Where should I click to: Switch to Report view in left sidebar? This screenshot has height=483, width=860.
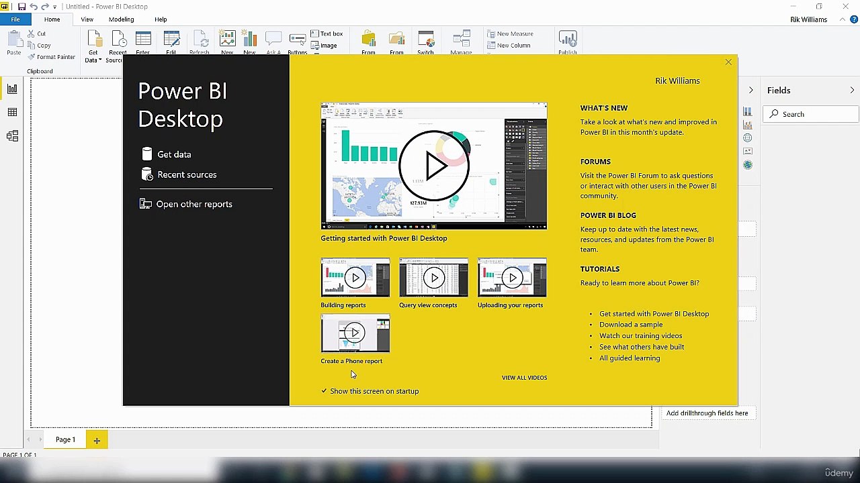(12, 89)
